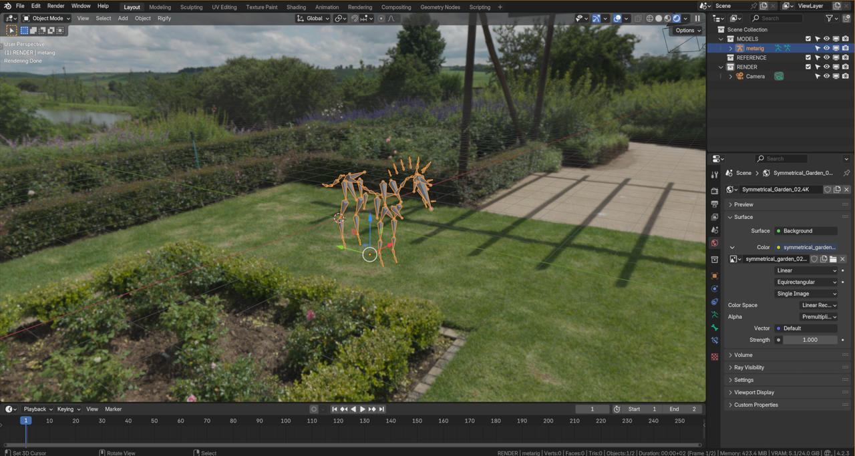Open the Object properties tab icon

(715, 276)
